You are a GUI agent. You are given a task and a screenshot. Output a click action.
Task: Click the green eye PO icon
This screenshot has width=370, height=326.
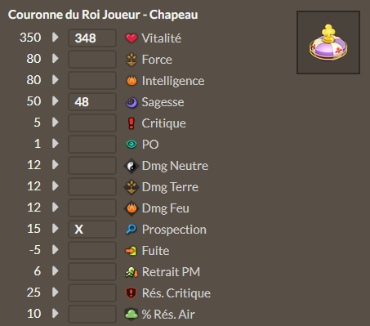tap(132, 144)
